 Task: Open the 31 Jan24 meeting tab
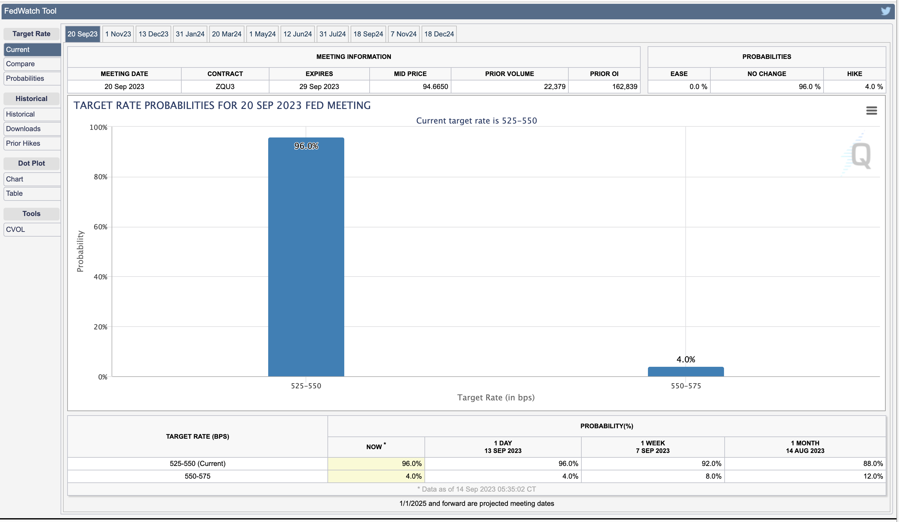click(190, 34)
